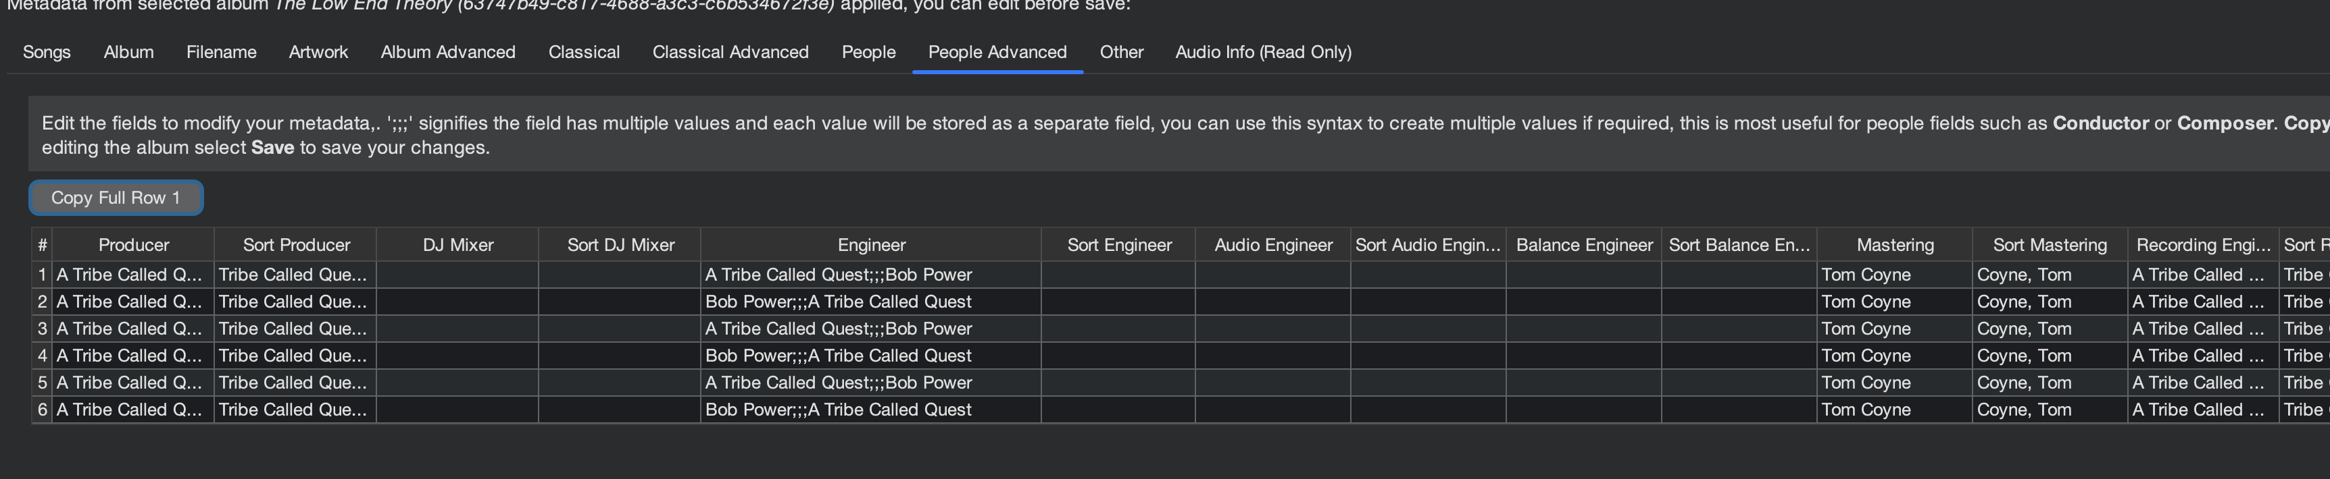The width and height of the screenshot is (2330, 479).
Task: Click row 5 Engineer cell
Action: [871, 383]
